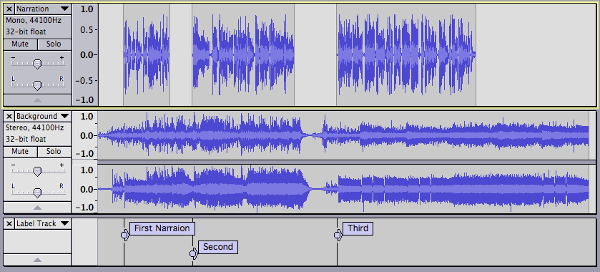Click the Third label handle circle
The height and width of the screenshot is (272, 600).
click(x=337, y=235)
